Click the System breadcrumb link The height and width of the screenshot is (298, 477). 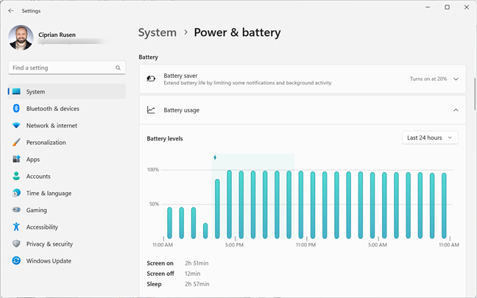(158, 32)
